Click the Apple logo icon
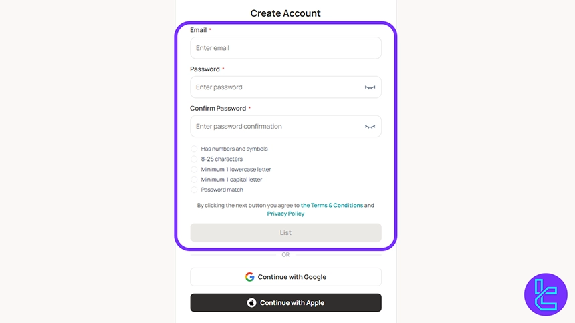 (x=251, y=303)
